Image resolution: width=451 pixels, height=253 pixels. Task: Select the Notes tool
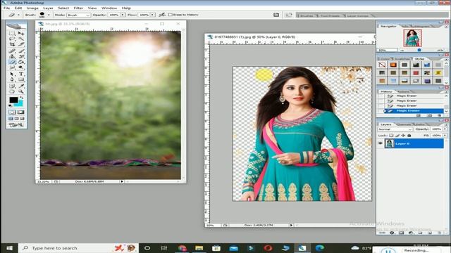pyautogui.click(x=12, y=86)
